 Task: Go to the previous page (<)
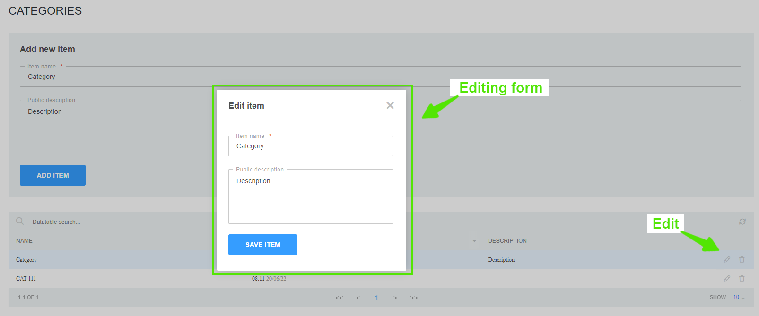click(x=358, y=298)
